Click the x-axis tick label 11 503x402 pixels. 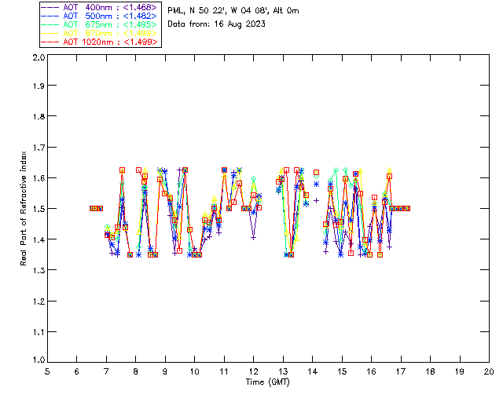[x=224, y=371]
